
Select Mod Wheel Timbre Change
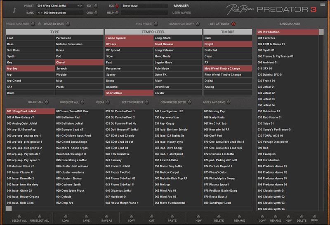click(x=228, y=68)
